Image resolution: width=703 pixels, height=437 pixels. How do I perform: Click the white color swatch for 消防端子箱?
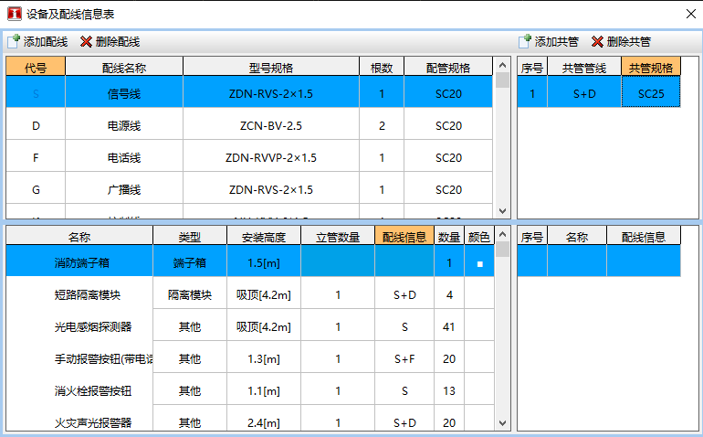479,263
